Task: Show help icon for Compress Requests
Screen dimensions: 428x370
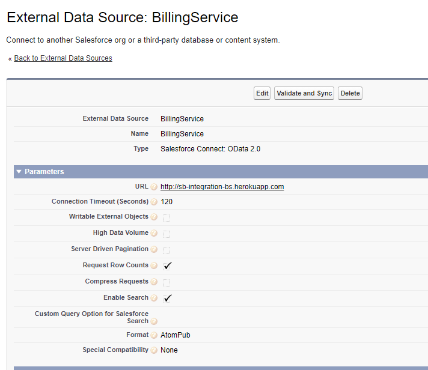Action: 154,282
